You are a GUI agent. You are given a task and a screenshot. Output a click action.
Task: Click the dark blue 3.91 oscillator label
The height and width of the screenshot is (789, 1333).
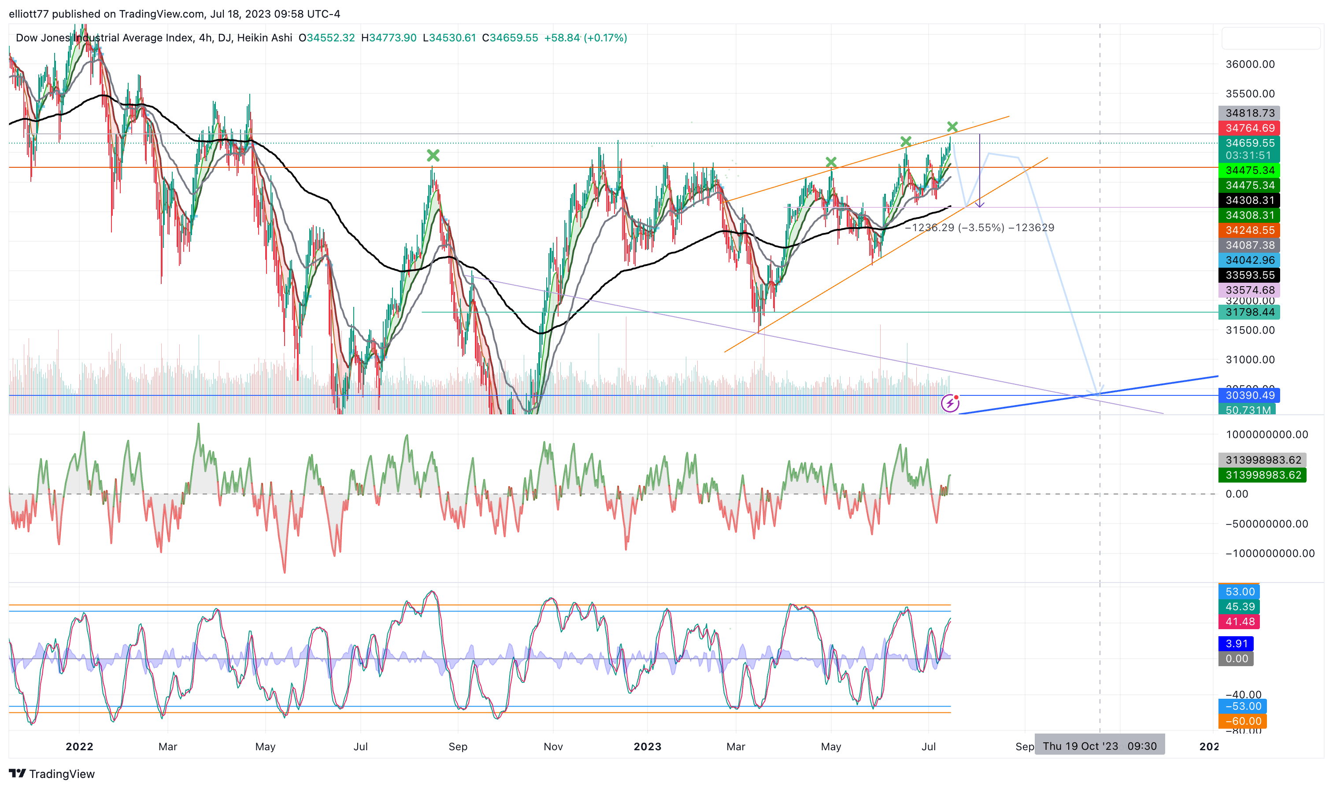point(1236,643)
